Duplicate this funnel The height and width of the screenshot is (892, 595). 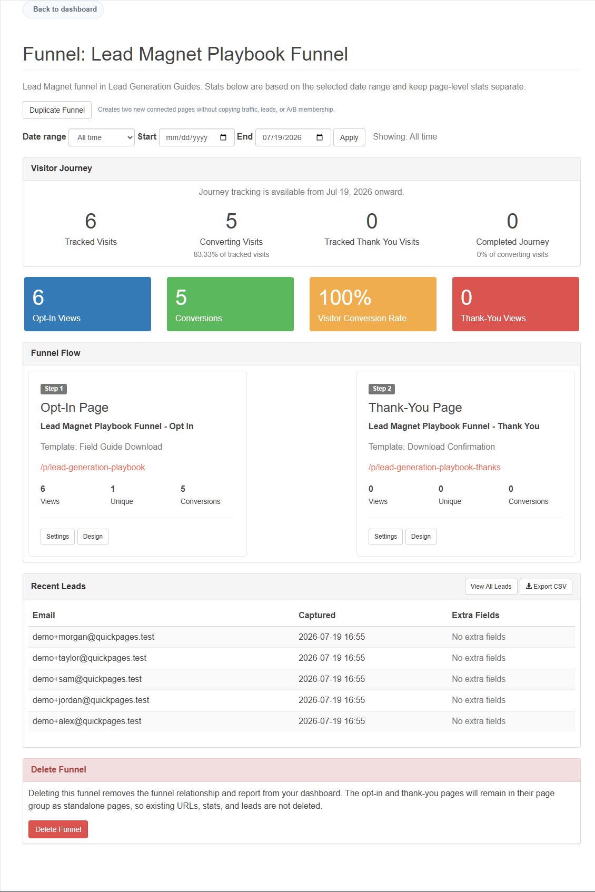57,110
